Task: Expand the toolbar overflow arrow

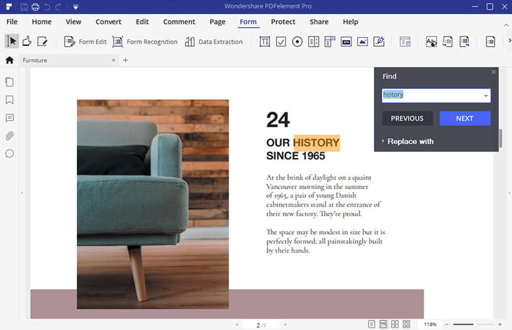Action: coord(509,40)
